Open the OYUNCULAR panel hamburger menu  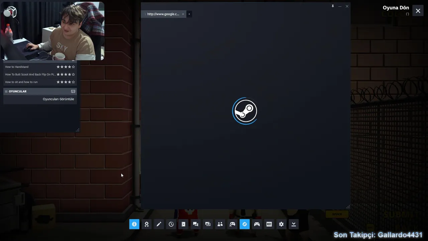(6, 91)
